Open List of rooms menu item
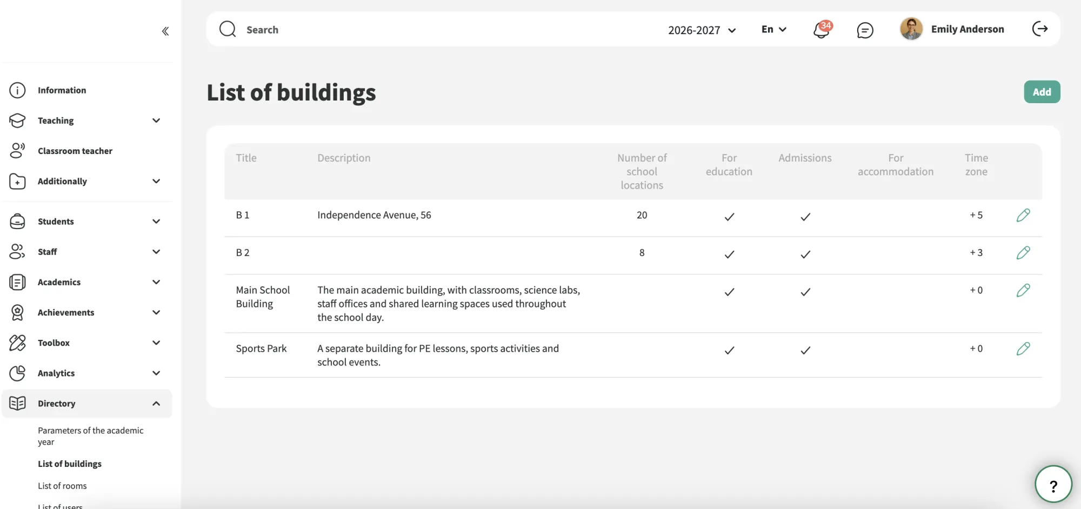Screen dimensions: 1081x509 (62, 486)
